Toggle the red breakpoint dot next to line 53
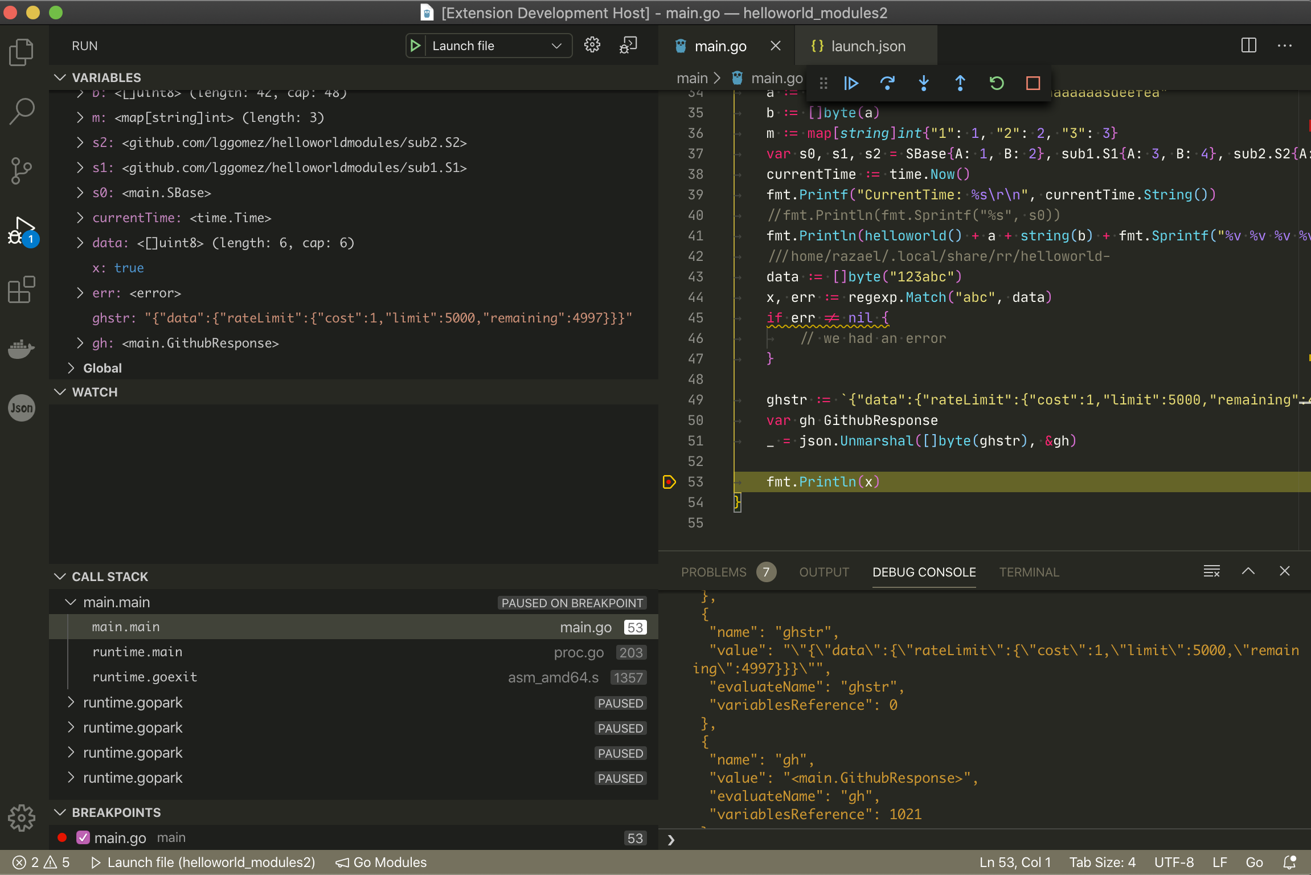 tap(62, 837)
